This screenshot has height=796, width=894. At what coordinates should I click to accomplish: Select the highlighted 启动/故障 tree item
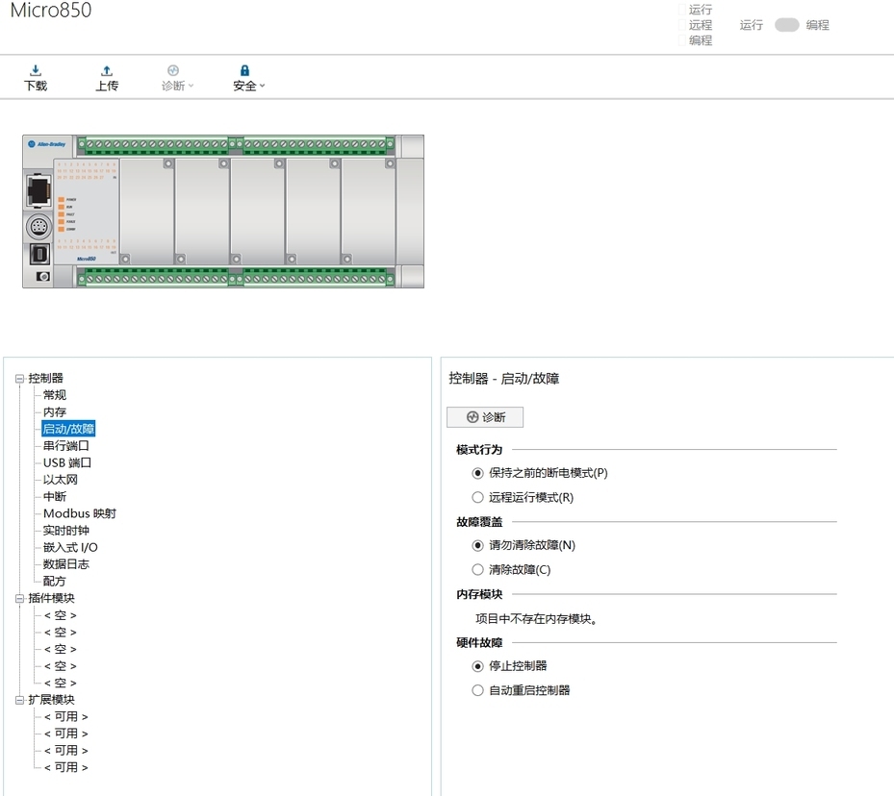[68, 429]
